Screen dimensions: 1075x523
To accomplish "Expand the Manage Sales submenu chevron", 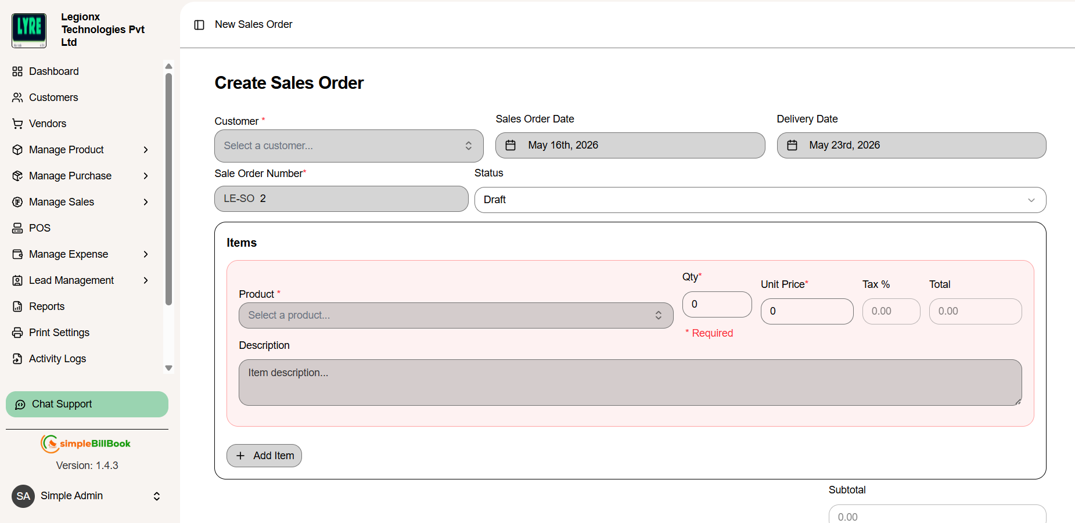I will [x=146, y=202].
